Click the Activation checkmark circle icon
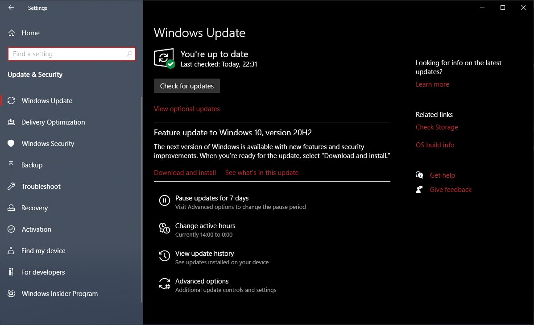 pyautogui.click(x=11, y=229)
